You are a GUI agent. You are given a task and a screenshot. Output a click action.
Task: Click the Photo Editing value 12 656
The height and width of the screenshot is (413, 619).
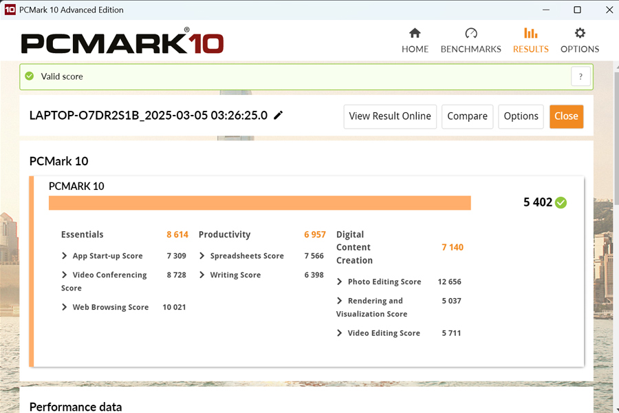coord(449,282)
